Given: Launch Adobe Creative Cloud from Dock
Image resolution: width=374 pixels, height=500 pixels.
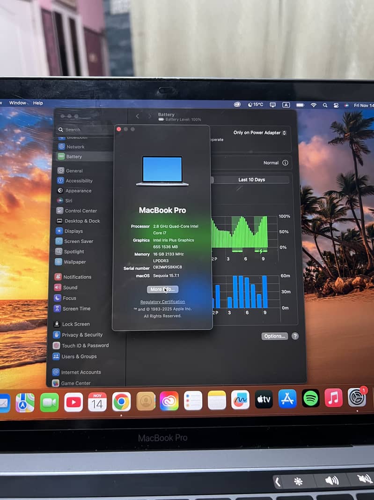Looking at the screenshot, I should [x=169, y=401].
